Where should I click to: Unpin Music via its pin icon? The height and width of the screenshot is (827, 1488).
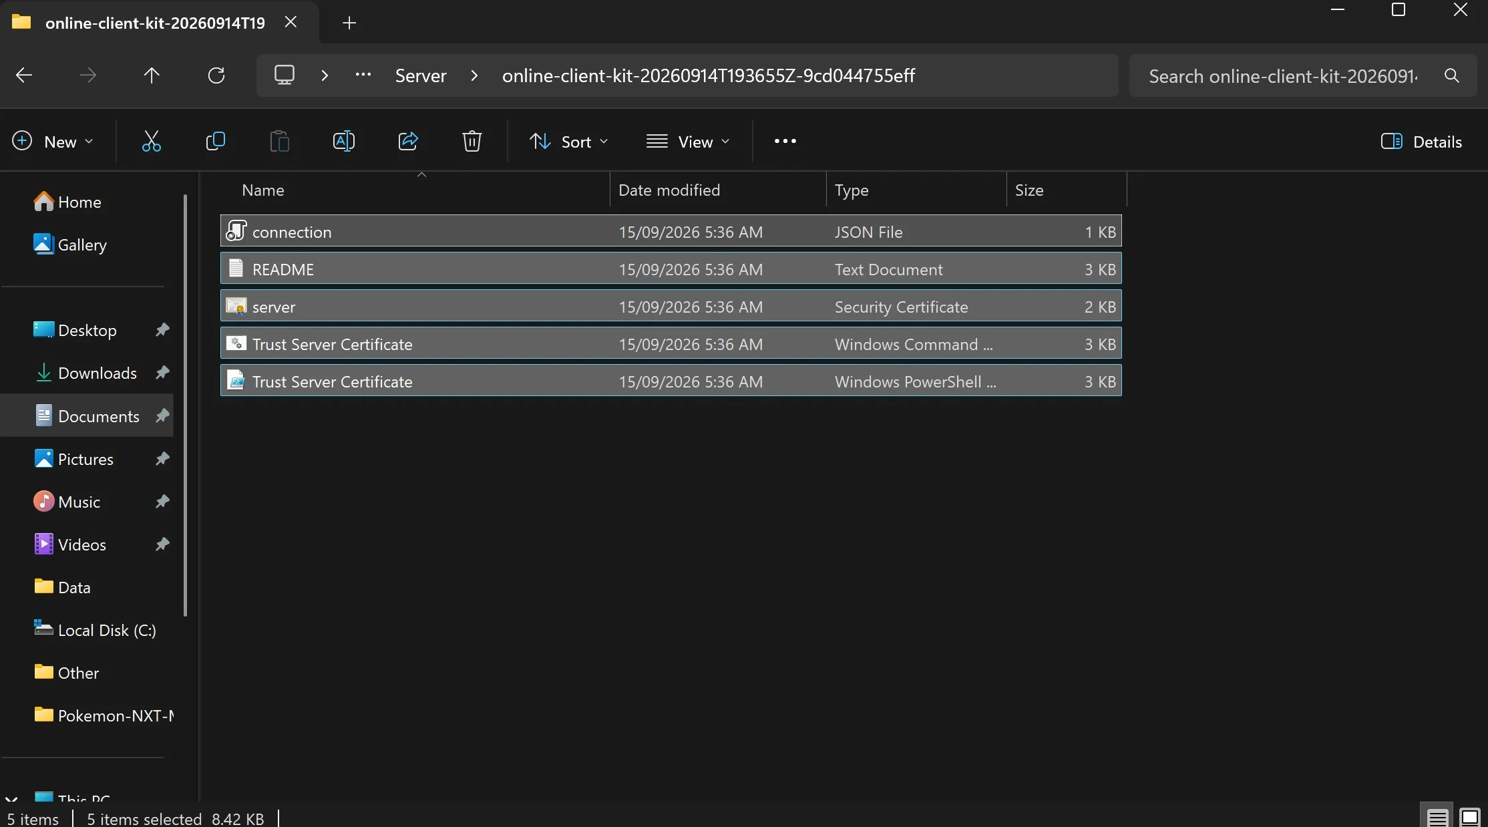coord(162,501)
